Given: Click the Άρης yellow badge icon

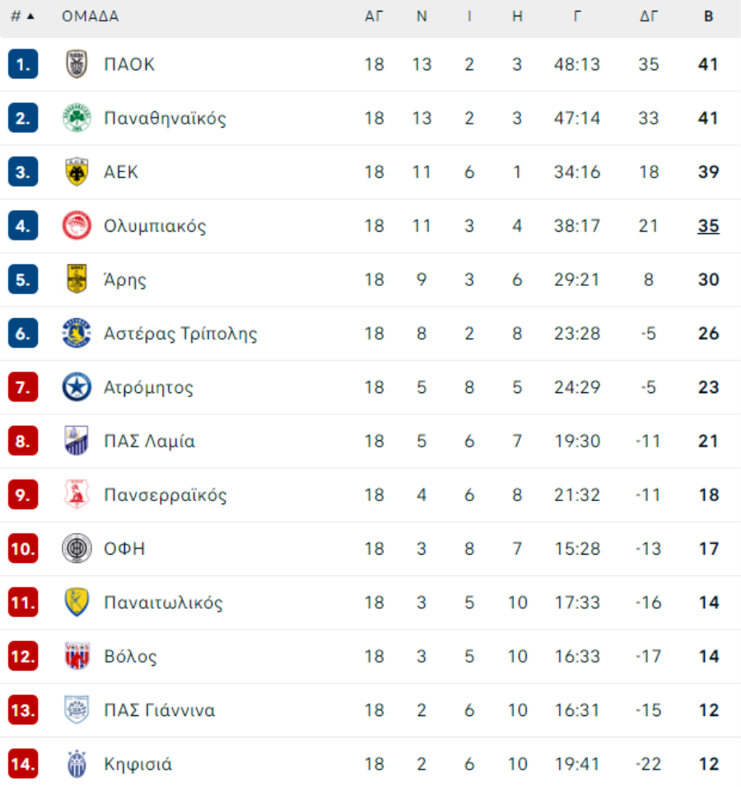Looking at the screenshot, I should coord(77,279).
